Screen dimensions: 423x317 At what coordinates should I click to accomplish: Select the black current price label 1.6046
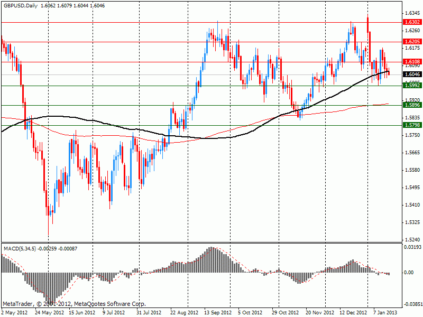(412, 74)
